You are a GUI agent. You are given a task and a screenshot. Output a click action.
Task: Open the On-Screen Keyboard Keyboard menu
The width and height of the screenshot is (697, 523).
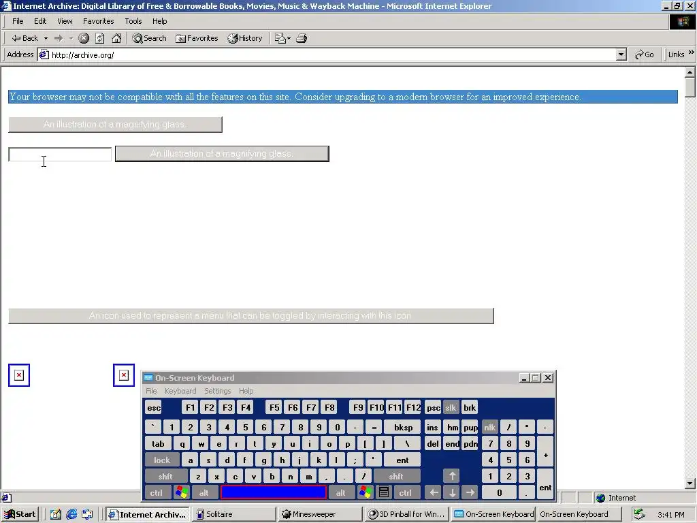[180, 391]
